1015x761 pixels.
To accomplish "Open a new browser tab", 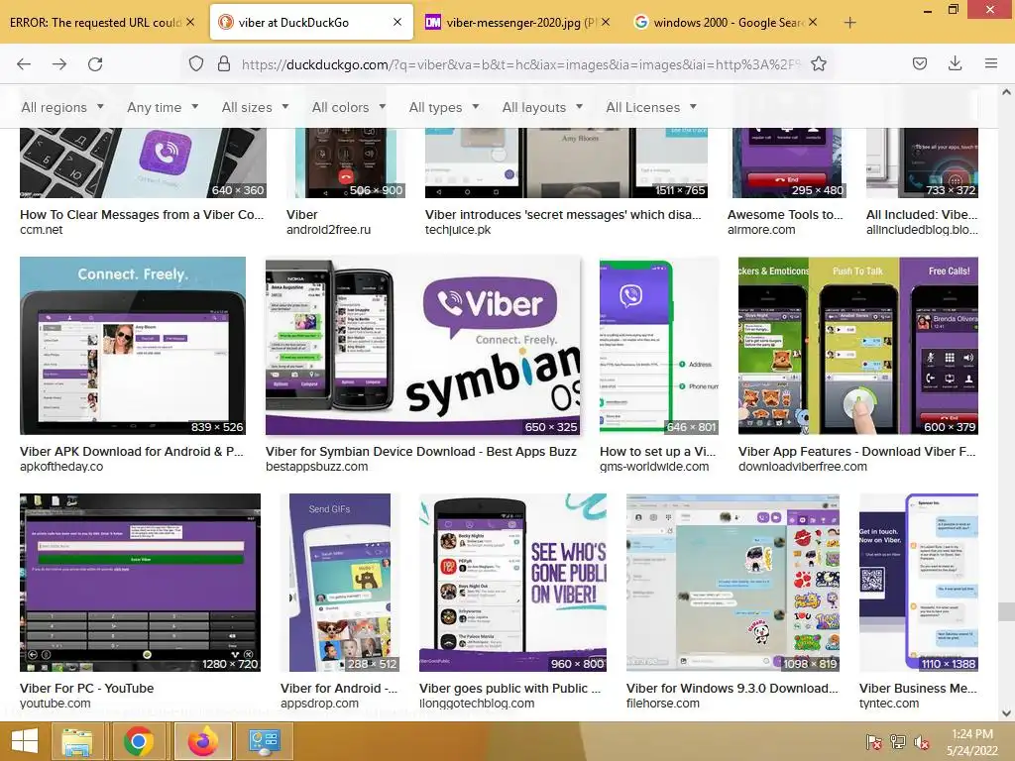I will pos(849,23).
